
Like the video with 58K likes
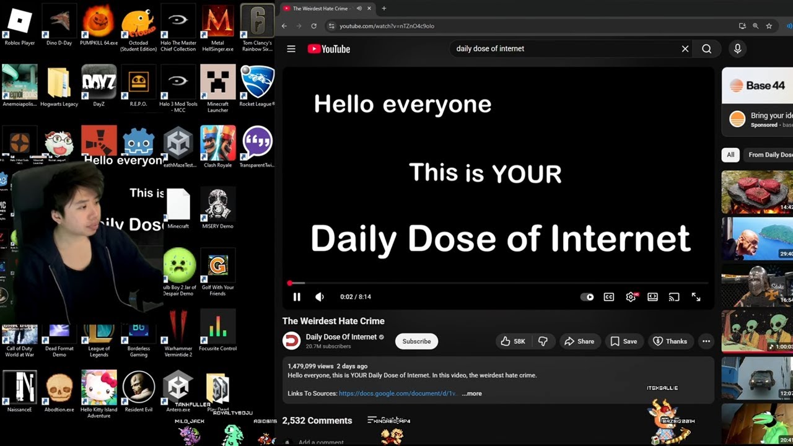(514, 341)
